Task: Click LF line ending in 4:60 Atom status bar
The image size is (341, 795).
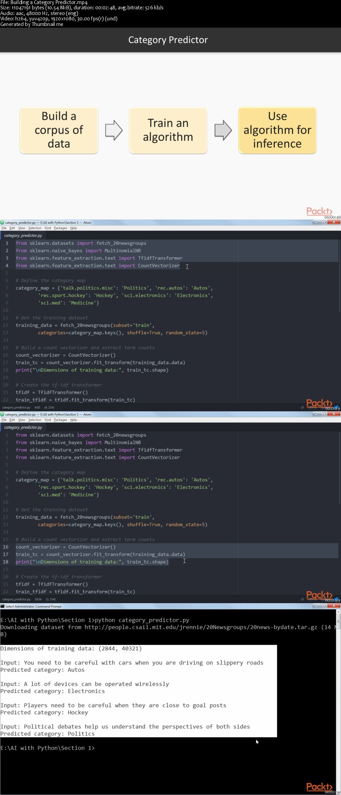Action: (x=302, y=407)
